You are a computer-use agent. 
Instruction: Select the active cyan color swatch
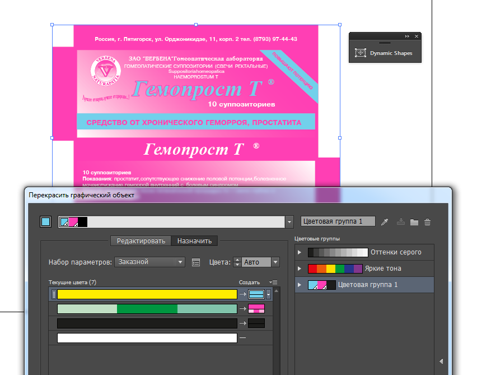[46, 222]
